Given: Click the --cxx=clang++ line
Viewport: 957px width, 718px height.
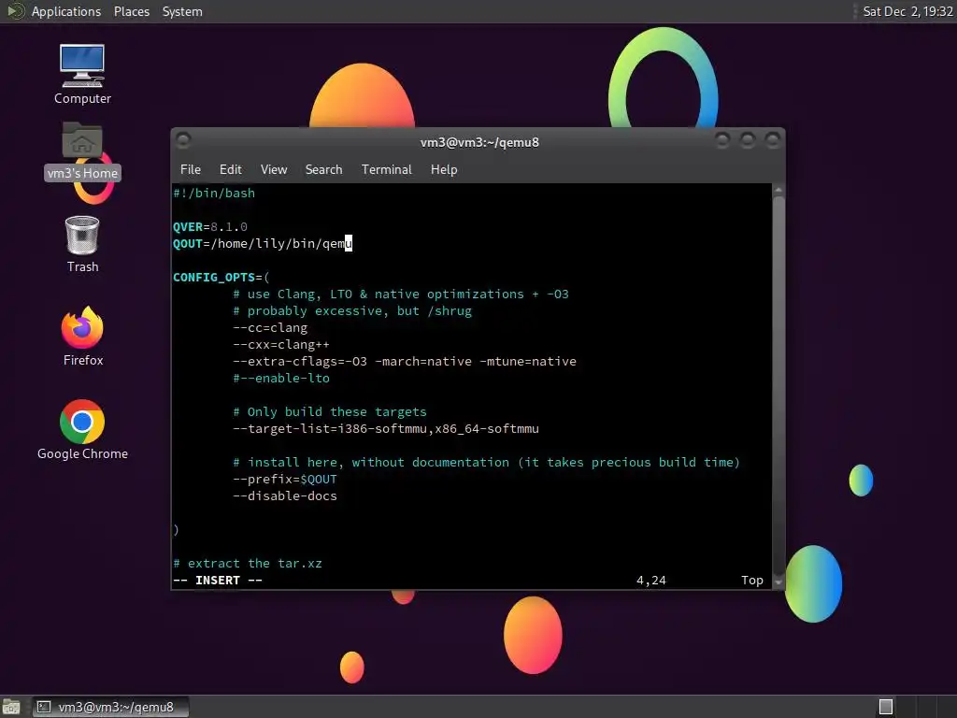Looking at the screenshot, I should point(281,344).
